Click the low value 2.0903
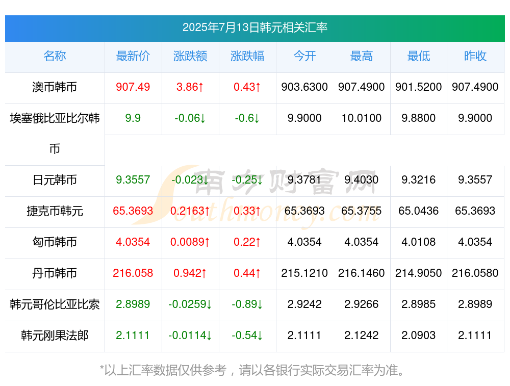 click(419, 336)
